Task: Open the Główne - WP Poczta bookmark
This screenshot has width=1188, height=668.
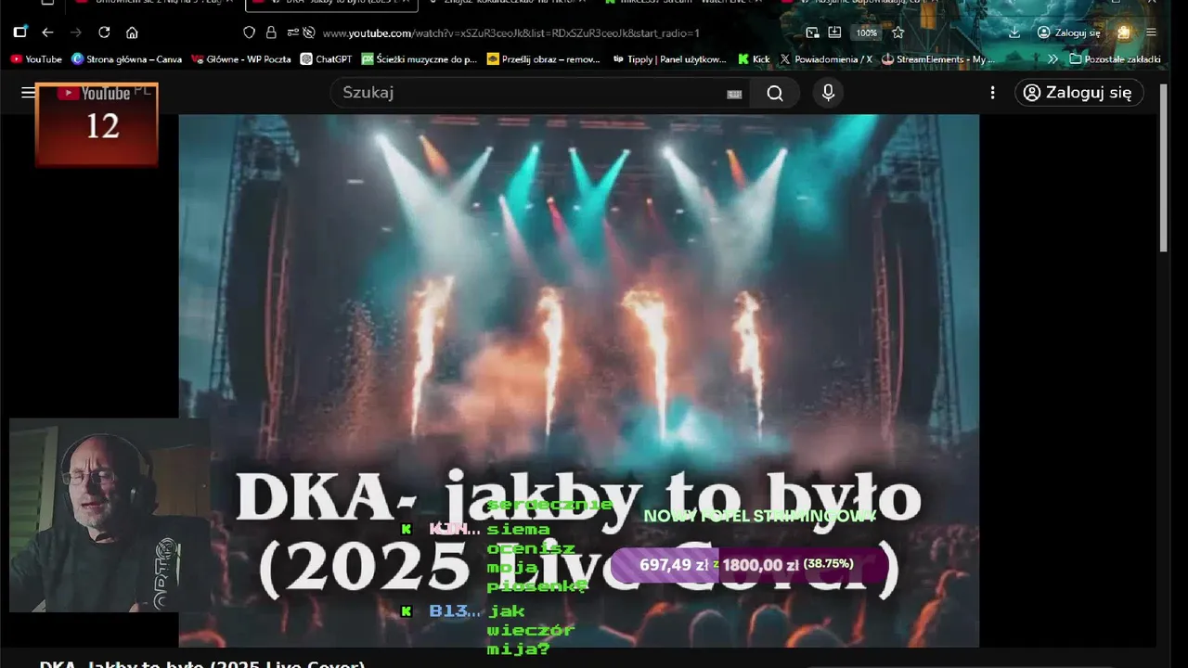Action: point(241,58)
